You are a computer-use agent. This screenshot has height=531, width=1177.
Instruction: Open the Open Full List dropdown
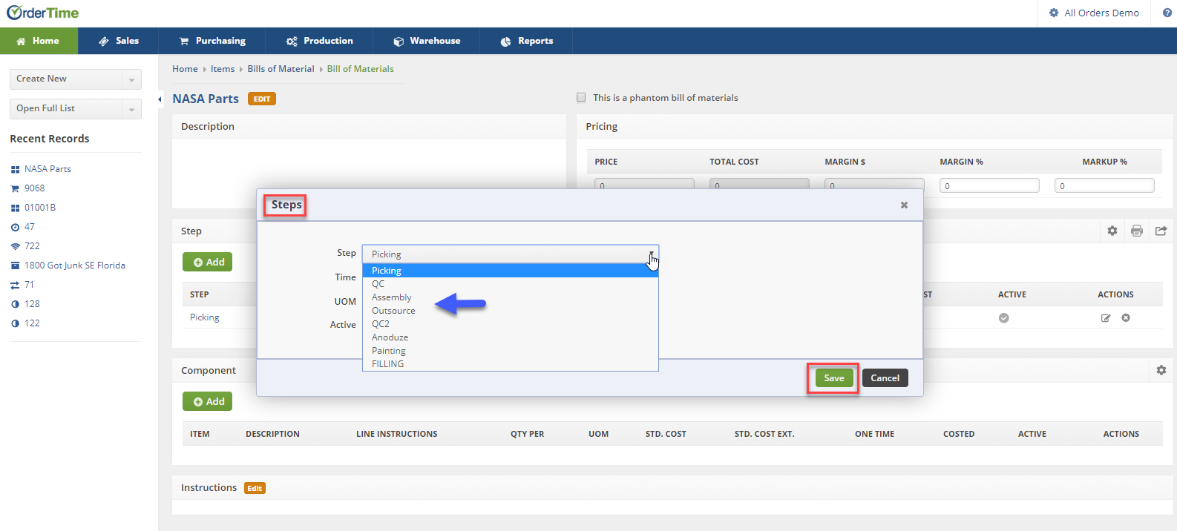coord(76,108)
